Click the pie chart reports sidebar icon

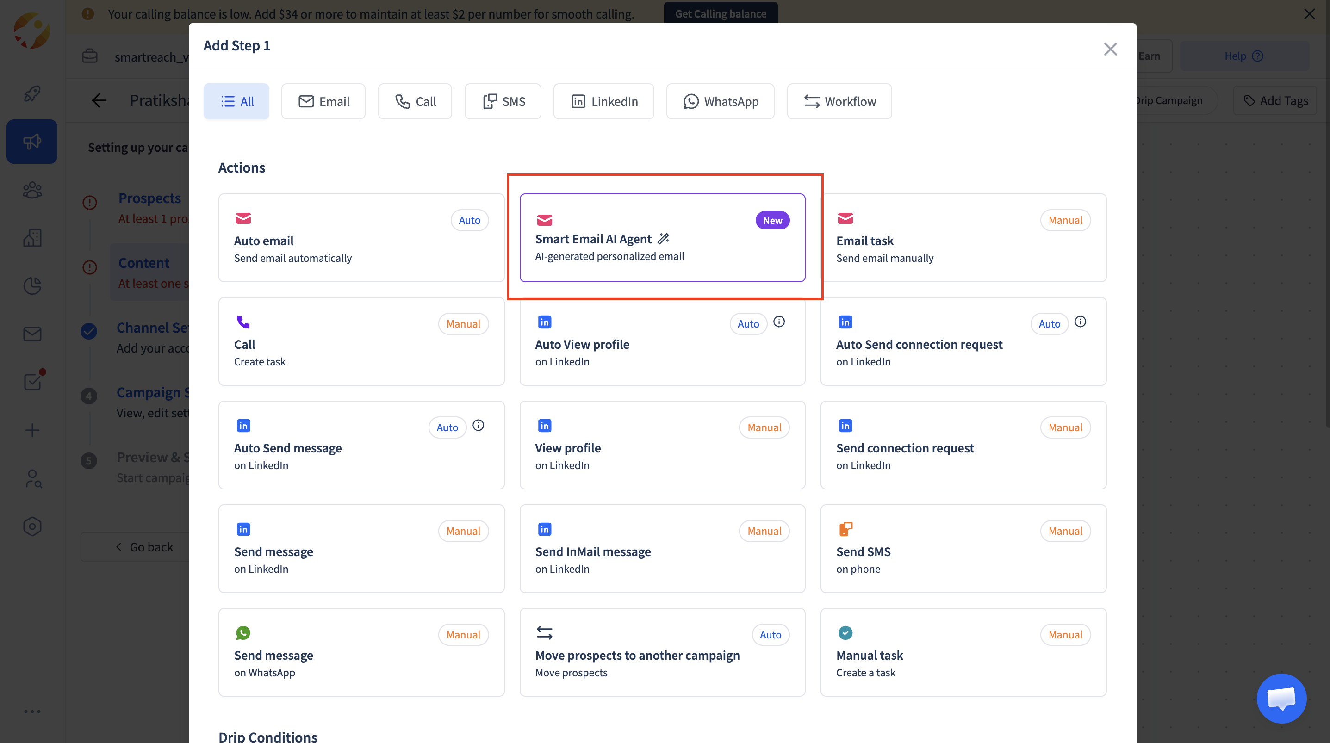point(32,285)
